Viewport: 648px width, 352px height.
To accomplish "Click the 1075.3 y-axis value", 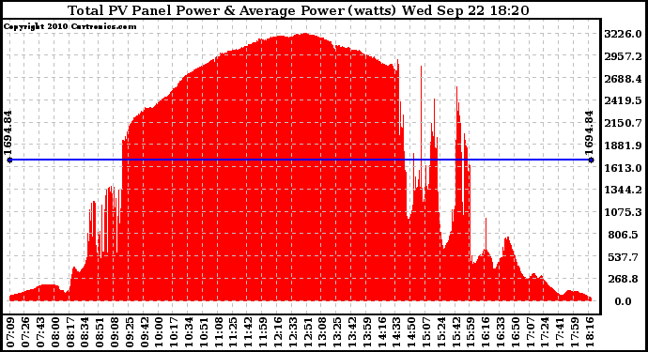I will 623,212.
